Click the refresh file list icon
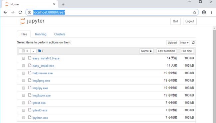216x123 pixels. coord(193,43)
